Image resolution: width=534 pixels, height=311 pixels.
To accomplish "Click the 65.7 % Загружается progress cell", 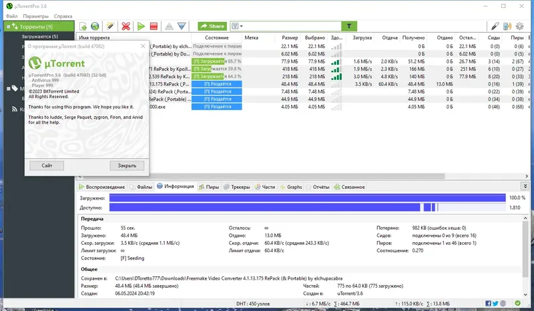I will (216, 61).
